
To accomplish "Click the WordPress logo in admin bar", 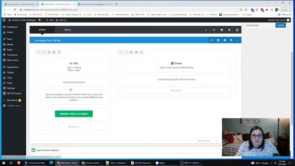I will pos(4,20).
